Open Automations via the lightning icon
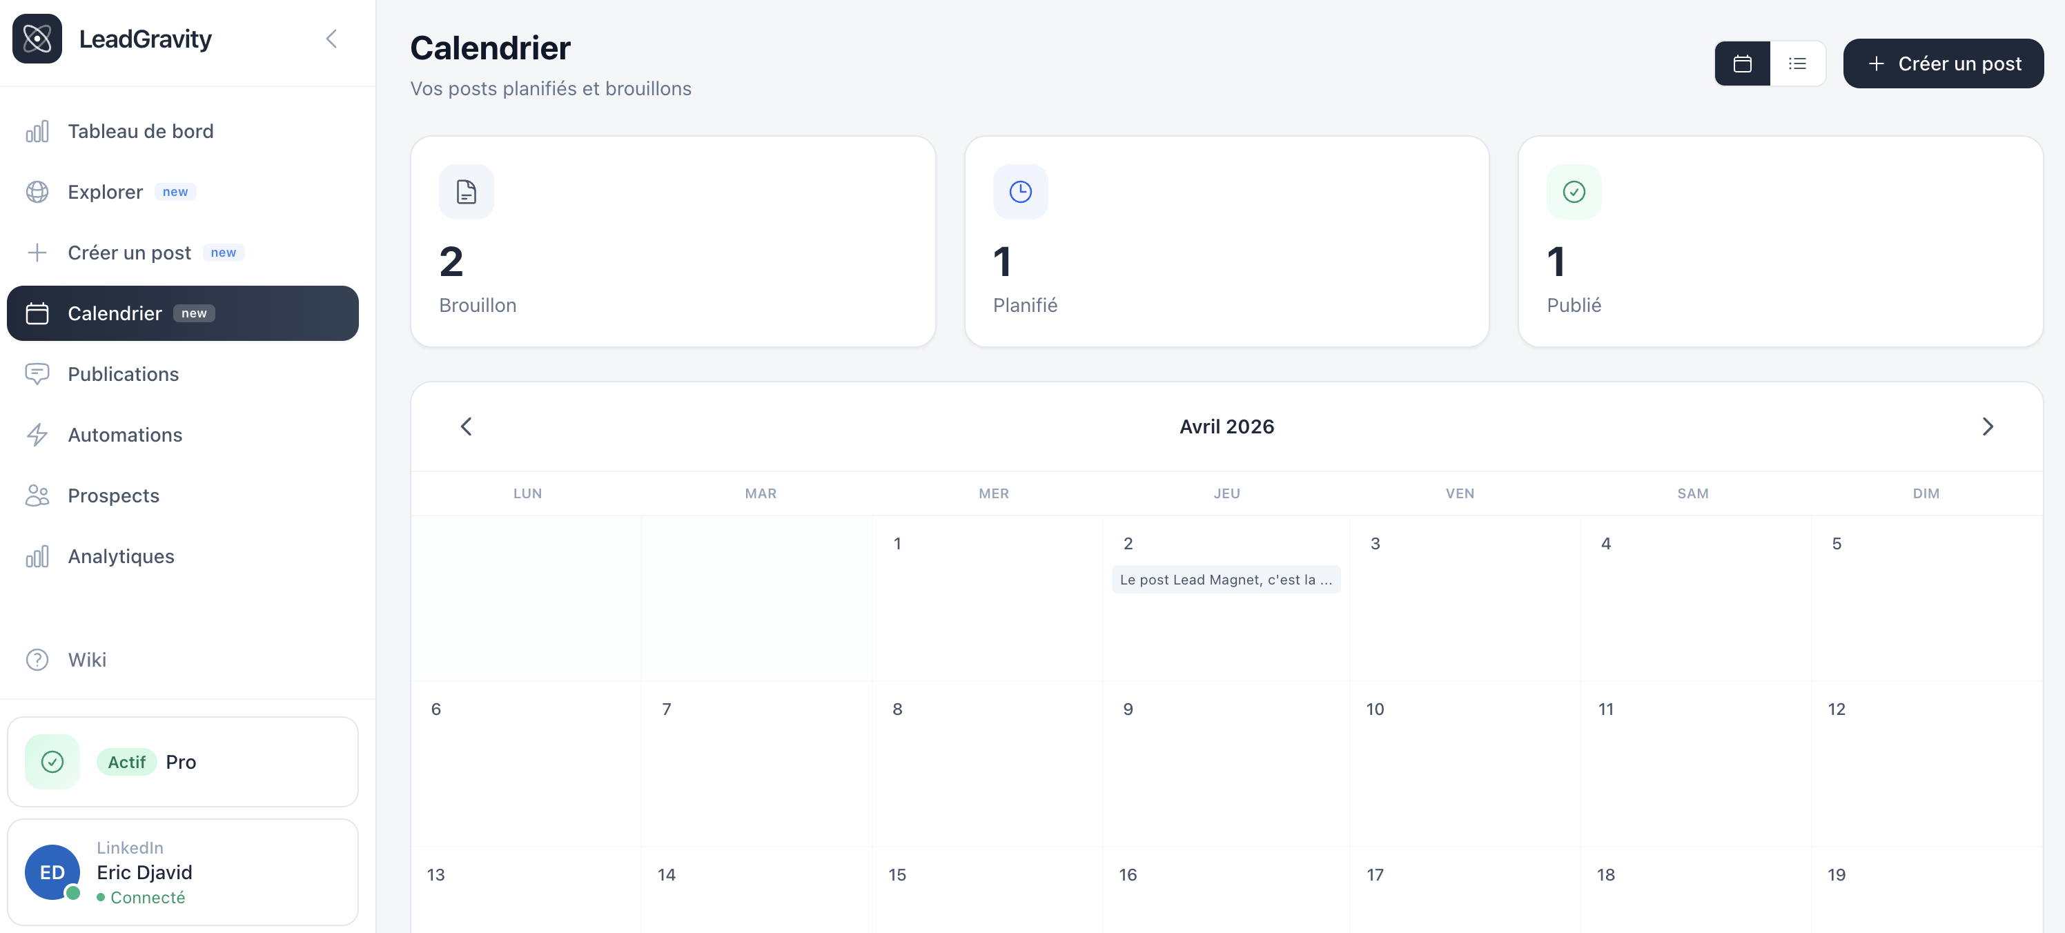Image resolution: width=2065 pixels, height=933 pixels. (x=37, y=435)
